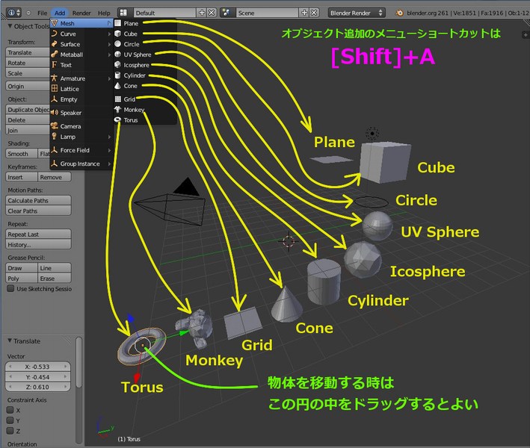This screenshot has height=448, width=530.
Task: Click the vector Z value field
Action: tap(37, 387)
